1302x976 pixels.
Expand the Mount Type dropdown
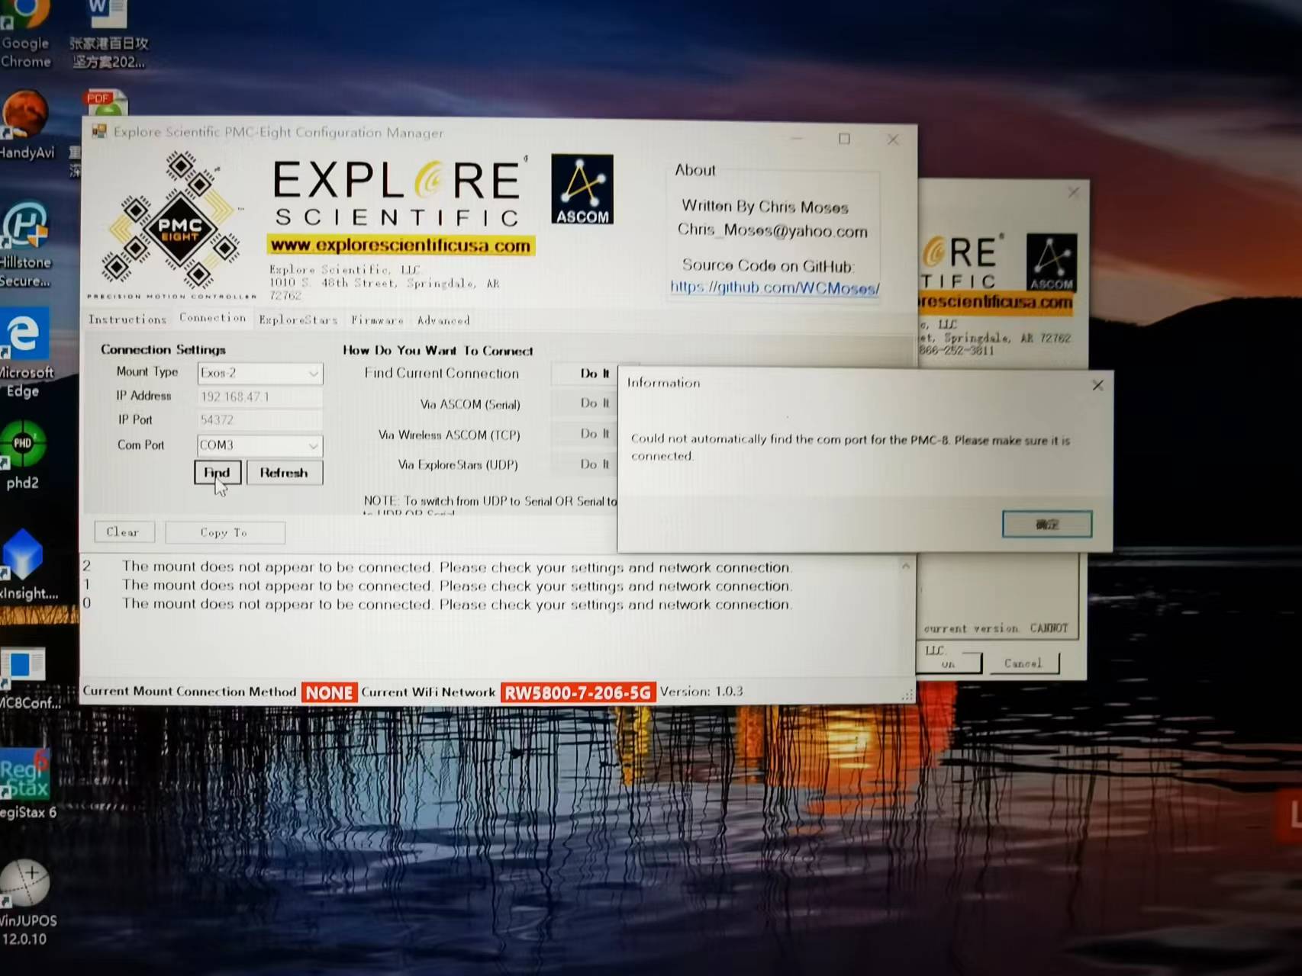(x=313, y=373)
